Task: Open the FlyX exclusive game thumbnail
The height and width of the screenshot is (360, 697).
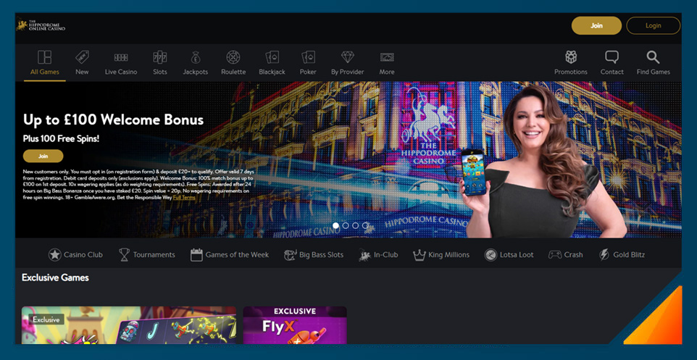Action: tap(295, 325)
